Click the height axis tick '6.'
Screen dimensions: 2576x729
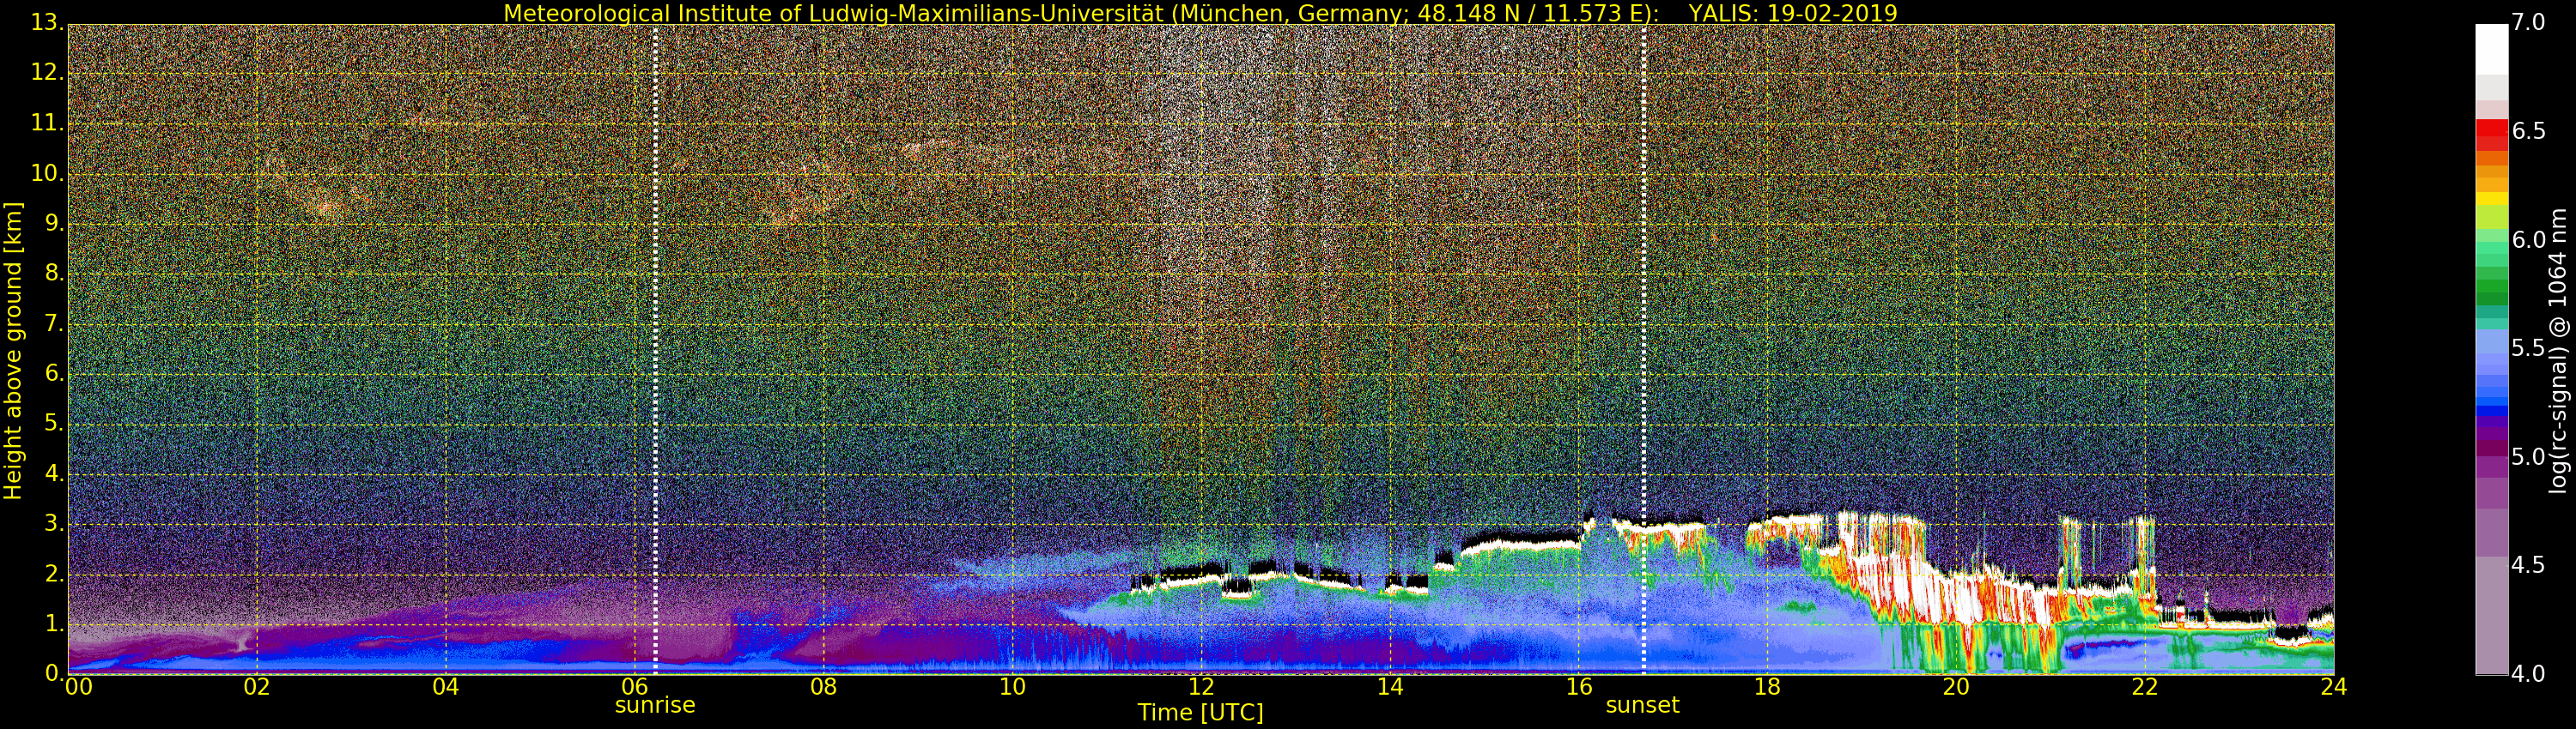(x=53, y=373)
